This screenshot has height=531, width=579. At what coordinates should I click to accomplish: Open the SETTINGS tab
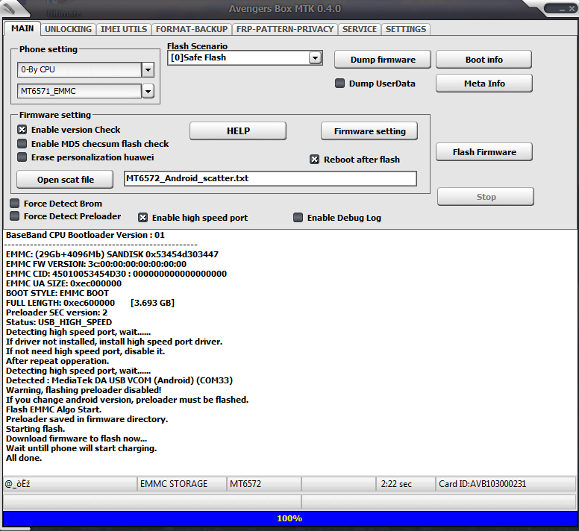405,29
